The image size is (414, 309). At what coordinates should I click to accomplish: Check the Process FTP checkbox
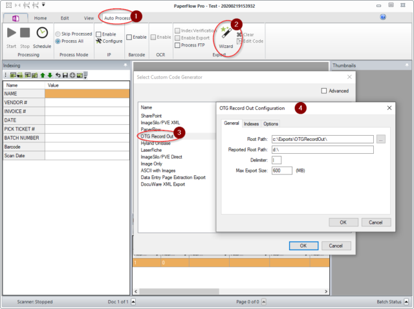coord(177,45)
